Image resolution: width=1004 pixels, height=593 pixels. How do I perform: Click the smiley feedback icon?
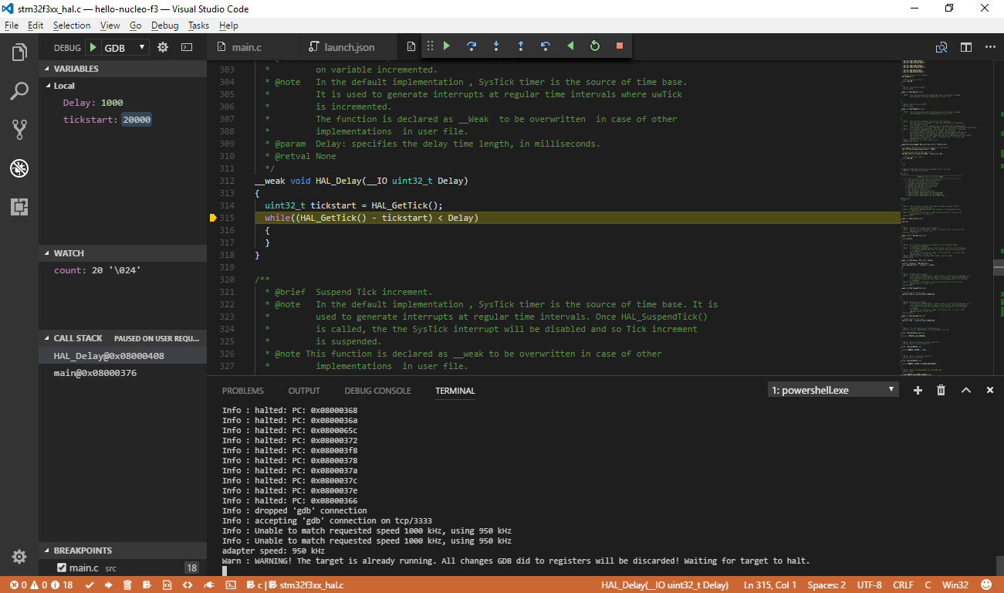pyautogui.click(x=985, y=585)
